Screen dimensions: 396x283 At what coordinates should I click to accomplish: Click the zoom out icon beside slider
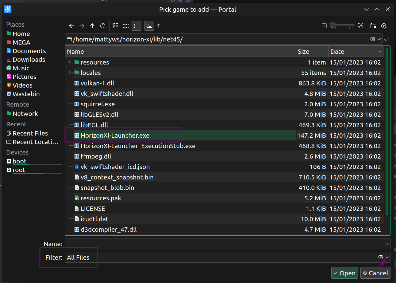[x=324, y=26]
